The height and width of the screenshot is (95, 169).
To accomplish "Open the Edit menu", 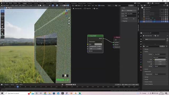I will point(7,3).
